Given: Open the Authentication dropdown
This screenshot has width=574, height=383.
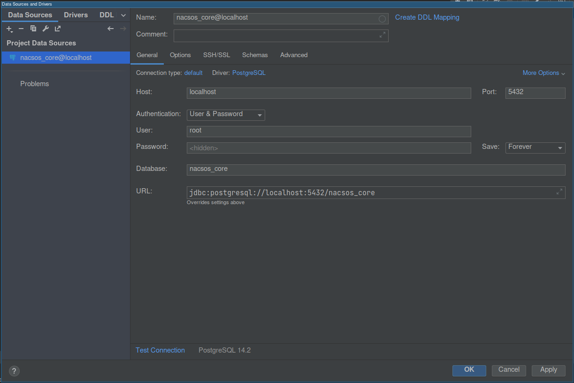Looking at the screenshot, I should click(226, 115).
